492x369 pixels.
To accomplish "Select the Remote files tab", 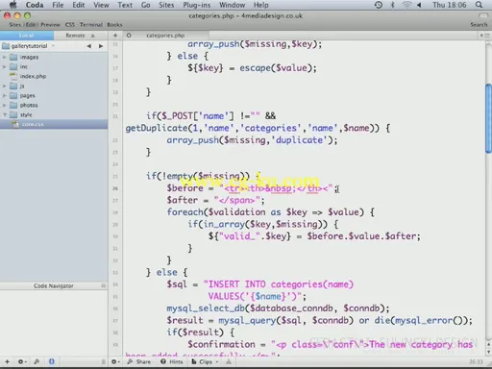I will click(75, 36).
